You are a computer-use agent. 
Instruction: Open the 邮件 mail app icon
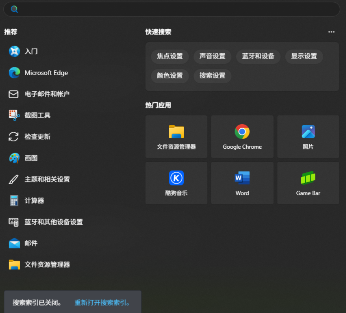click(14, 243)
